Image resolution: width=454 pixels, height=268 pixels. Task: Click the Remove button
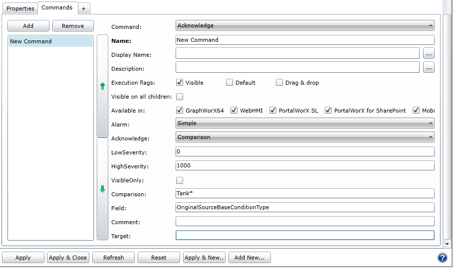coord(73,26)
